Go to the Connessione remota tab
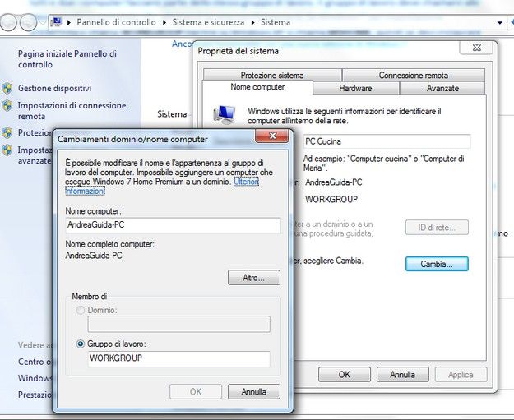This screenshot has height=420, width=514. pyautogui.click(x=413, y=75)
